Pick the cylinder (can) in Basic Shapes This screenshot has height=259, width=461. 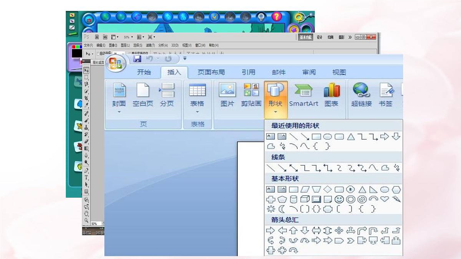(294, 199)
